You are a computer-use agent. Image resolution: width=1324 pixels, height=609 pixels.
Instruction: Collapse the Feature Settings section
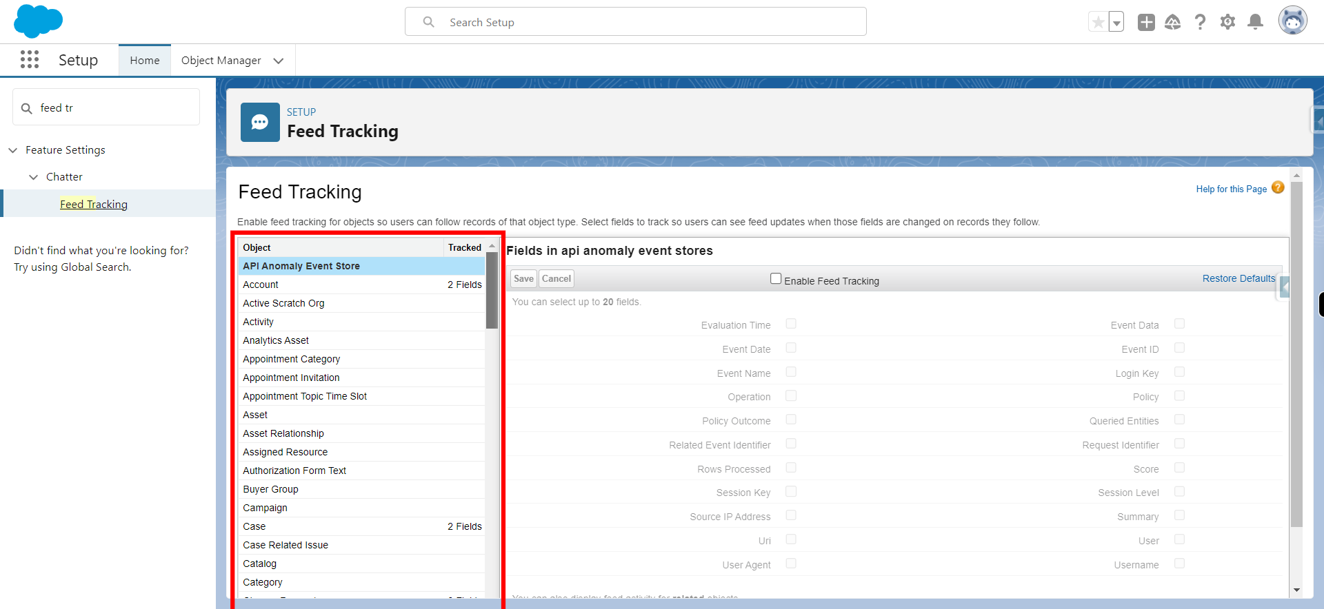[12, 150]
